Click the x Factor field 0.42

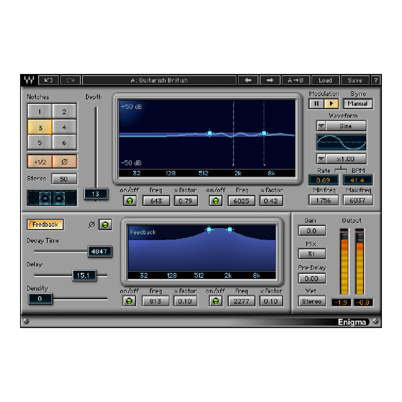click(x=271, y=201)
